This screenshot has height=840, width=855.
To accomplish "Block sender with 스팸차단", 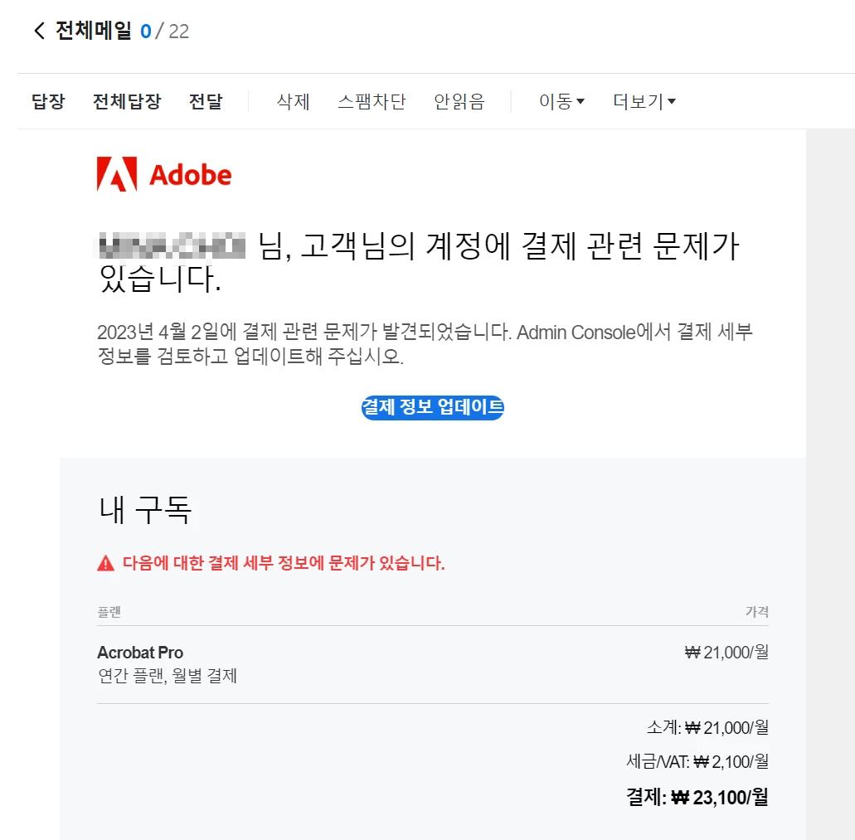I will click(372, 101).
